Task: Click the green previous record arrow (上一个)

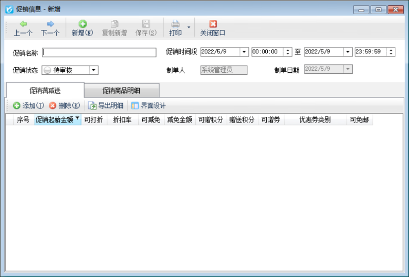Action: click(23, 24)
